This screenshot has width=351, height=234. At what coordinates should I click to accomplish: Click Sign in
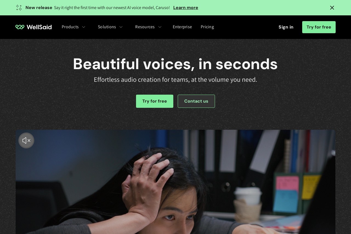(286, 27)
